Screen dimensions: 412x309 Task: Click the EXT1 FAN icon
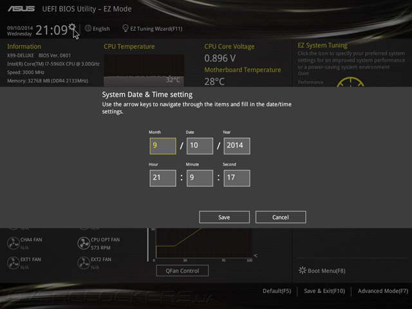coord(14,263)
